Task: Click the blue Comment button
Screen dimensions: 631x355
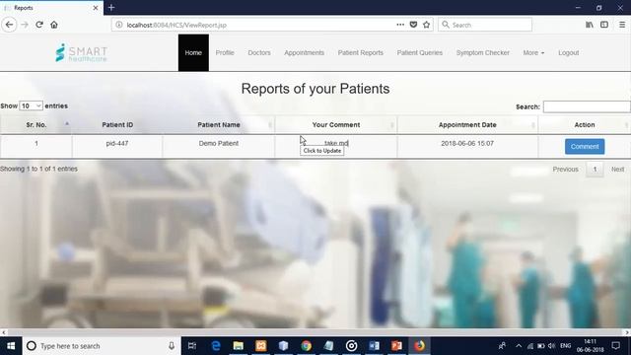Action: [x=585, y=147]
